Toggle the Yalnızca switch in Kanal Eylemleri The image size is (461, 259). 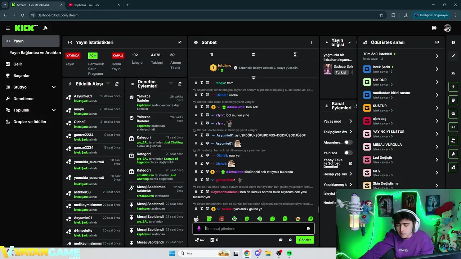tap(348, 153)
